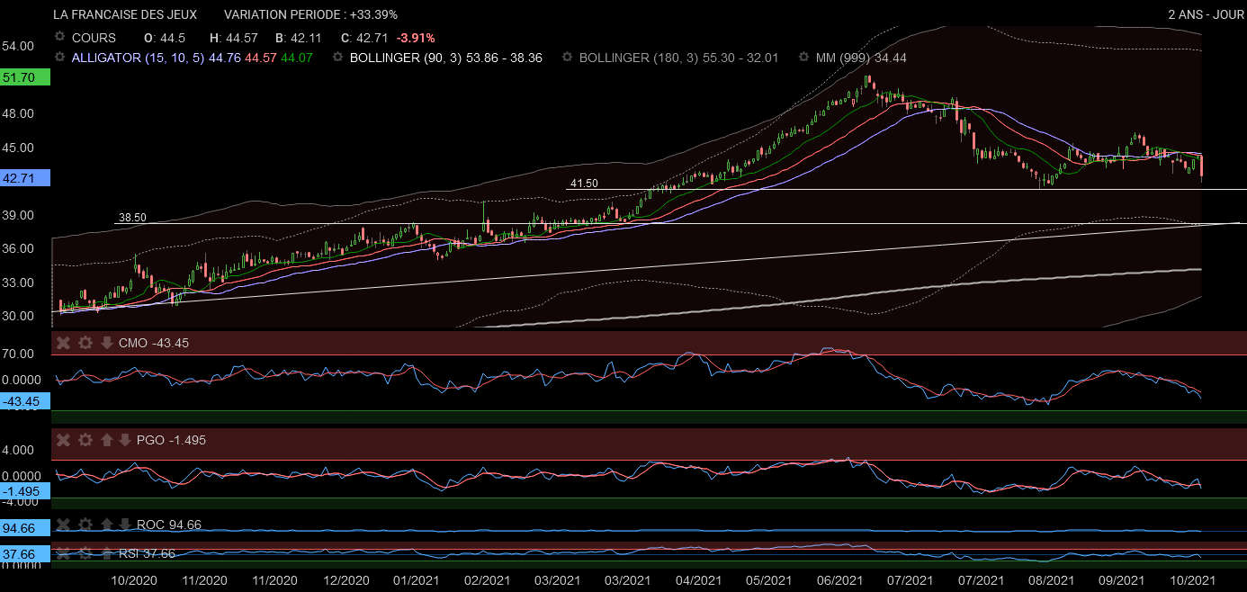Remove the ROC indicator panel
The height and width of the screenshot is (592, 1247).
(63, 525)
